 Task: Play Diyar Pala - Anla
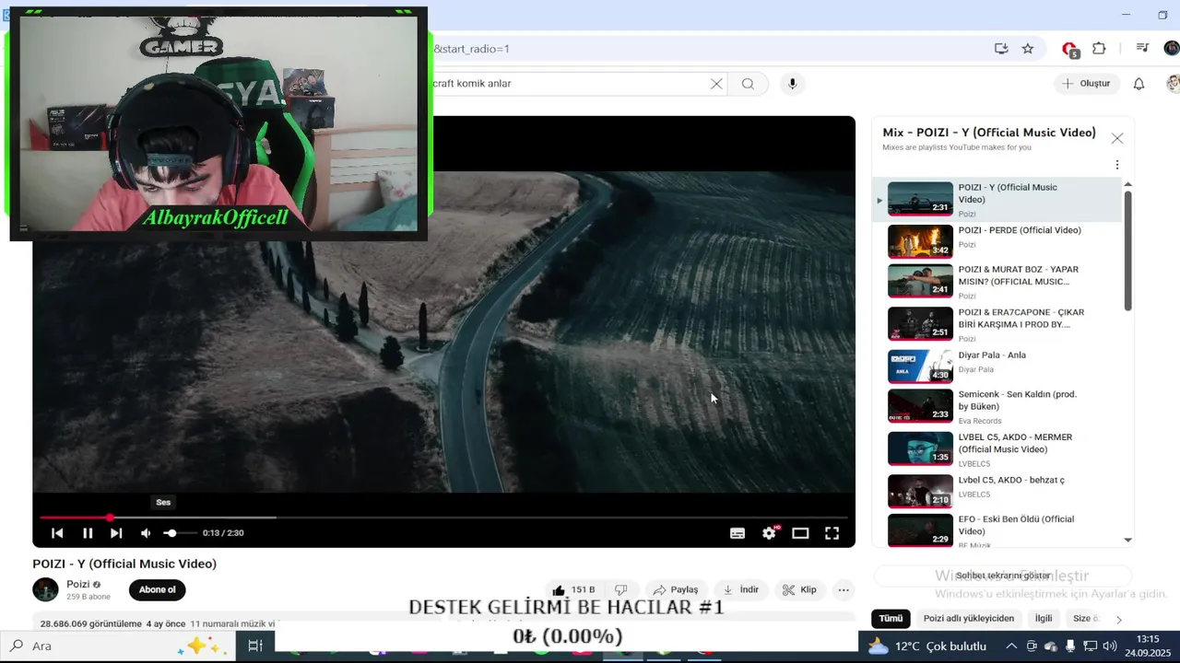coord(997,366)
